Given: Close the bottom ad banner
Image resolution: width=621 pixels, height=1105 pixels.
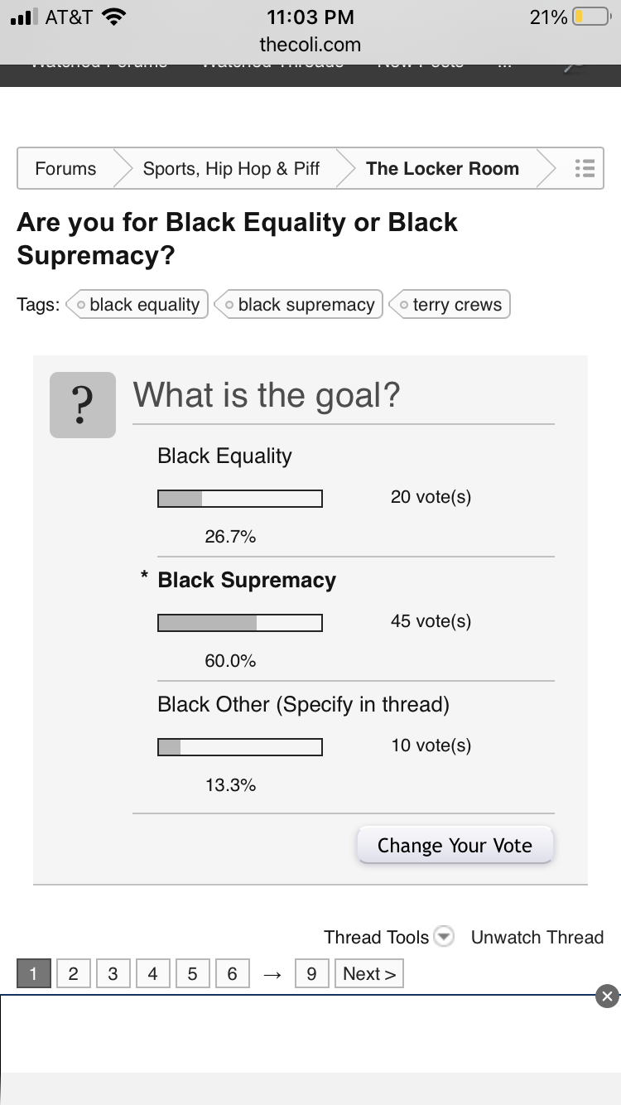Looking at the screenshot, I should point(607,996).
